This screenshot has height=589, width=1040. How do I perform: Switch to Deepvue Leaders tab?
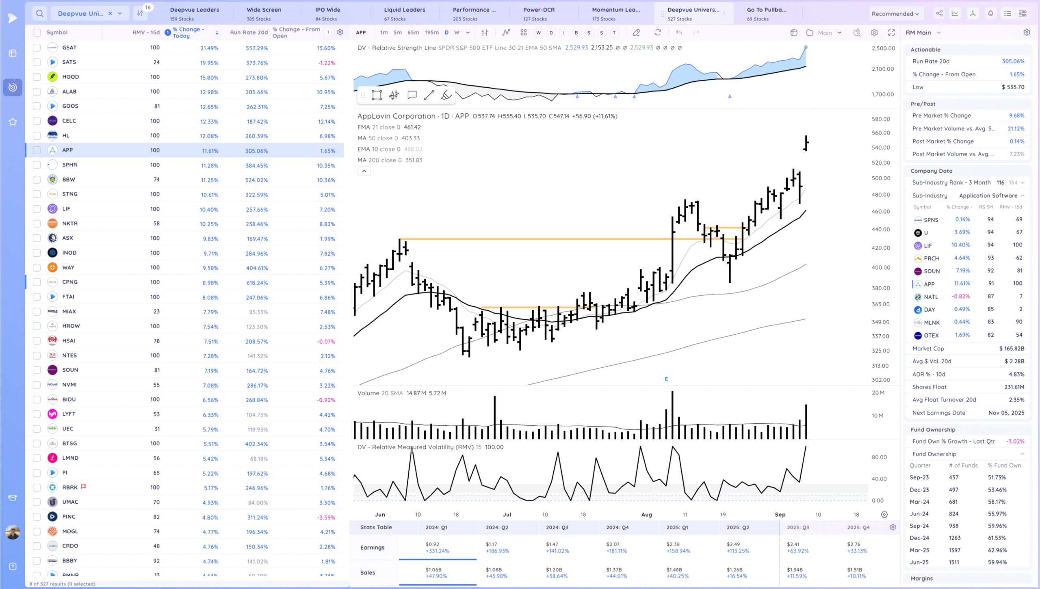[195, 14]
